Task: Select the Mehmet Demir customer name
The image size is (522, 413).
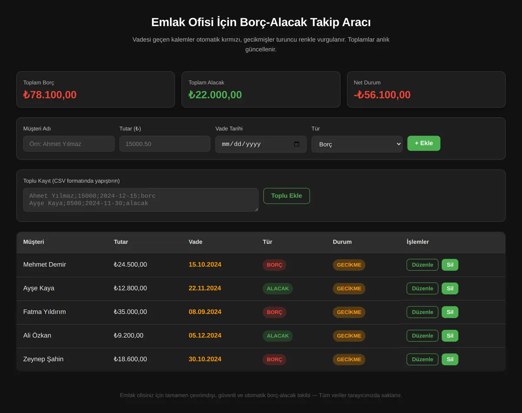Action: pos(45,264)
